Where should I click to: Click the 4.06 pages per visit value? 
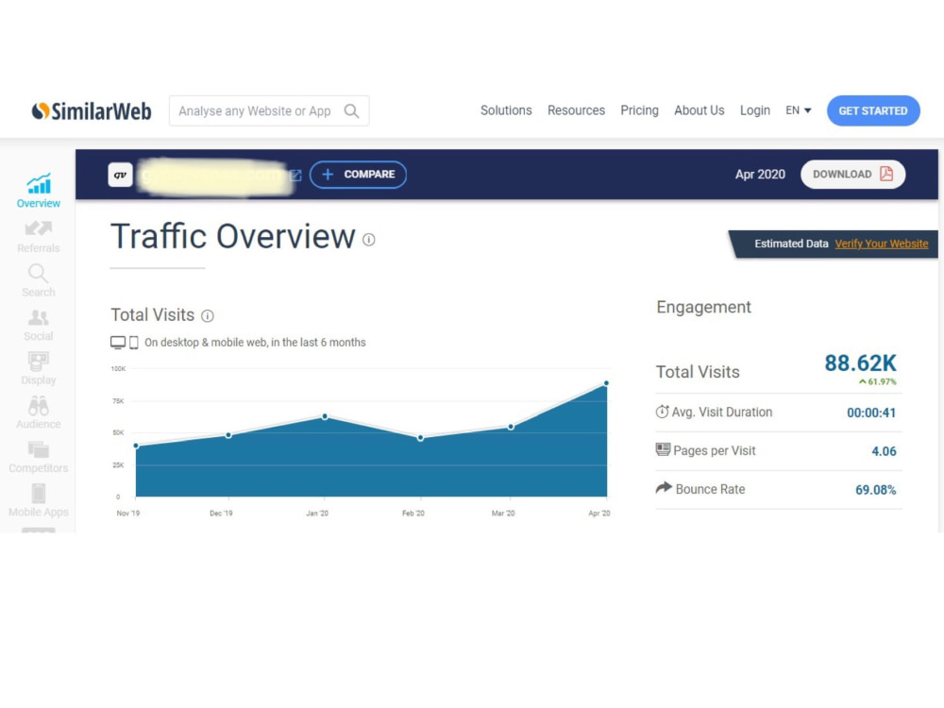point(884,451)
